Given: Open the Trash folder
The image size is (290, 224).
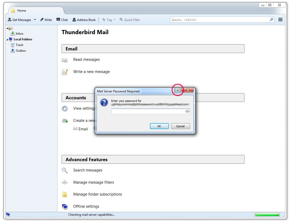Looking at the screenshot, I should 19,45.
